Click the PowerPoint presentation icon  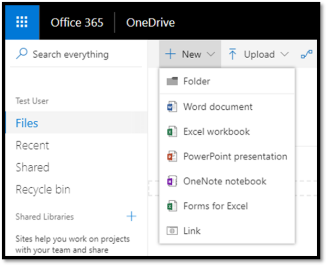pos(172,156)
